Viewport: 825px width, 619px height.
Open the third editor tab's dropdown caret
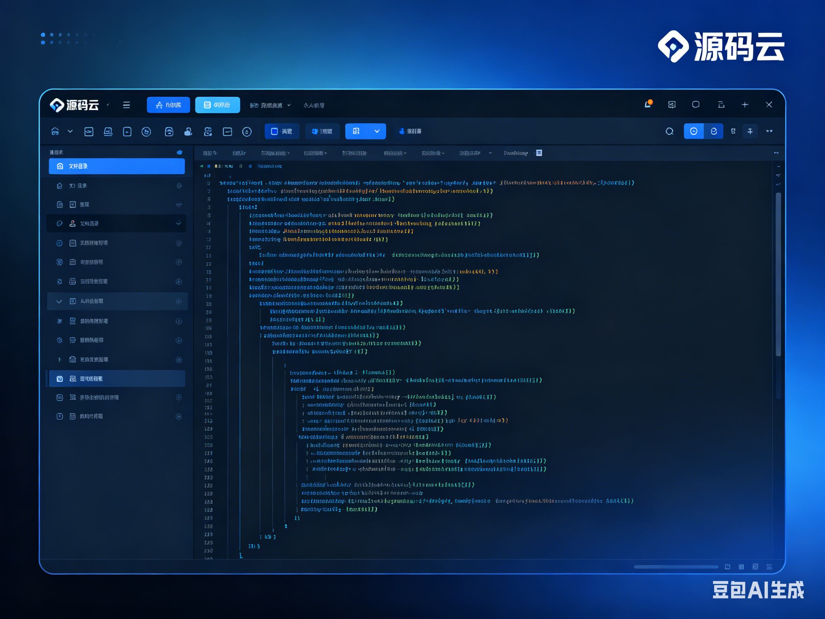288,153
